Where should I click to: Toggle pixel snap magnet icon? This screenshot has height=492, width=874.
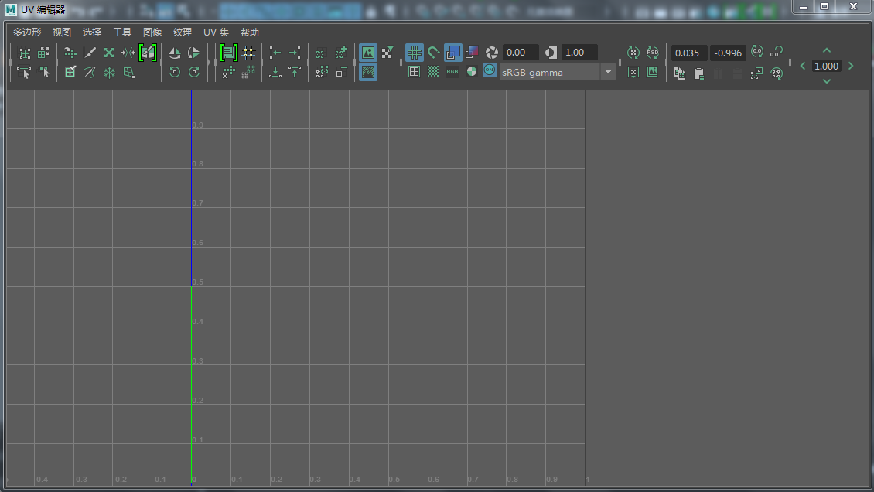[433, 53]
